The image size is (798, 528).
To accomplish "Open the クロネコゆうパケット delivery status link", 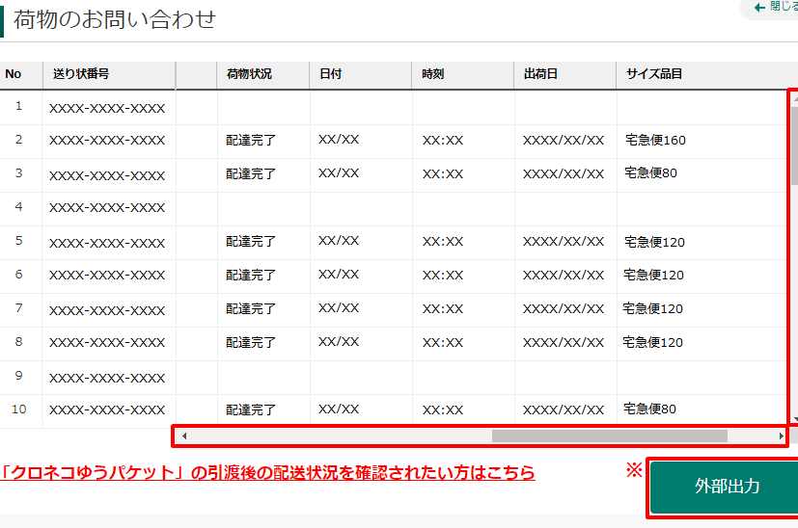I will pos(268,473).
